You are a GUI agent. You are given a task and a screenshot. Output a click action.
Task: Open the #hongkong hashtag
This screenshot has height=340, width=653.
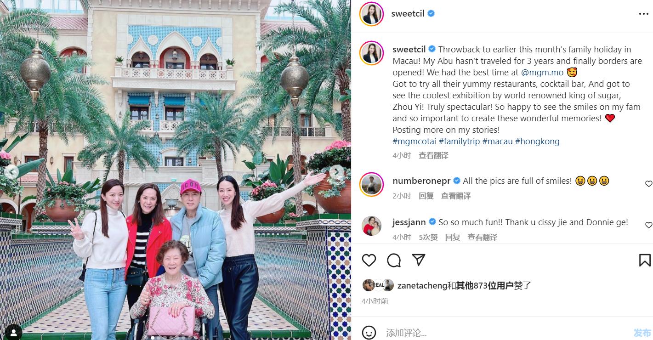tap(537, 142)
